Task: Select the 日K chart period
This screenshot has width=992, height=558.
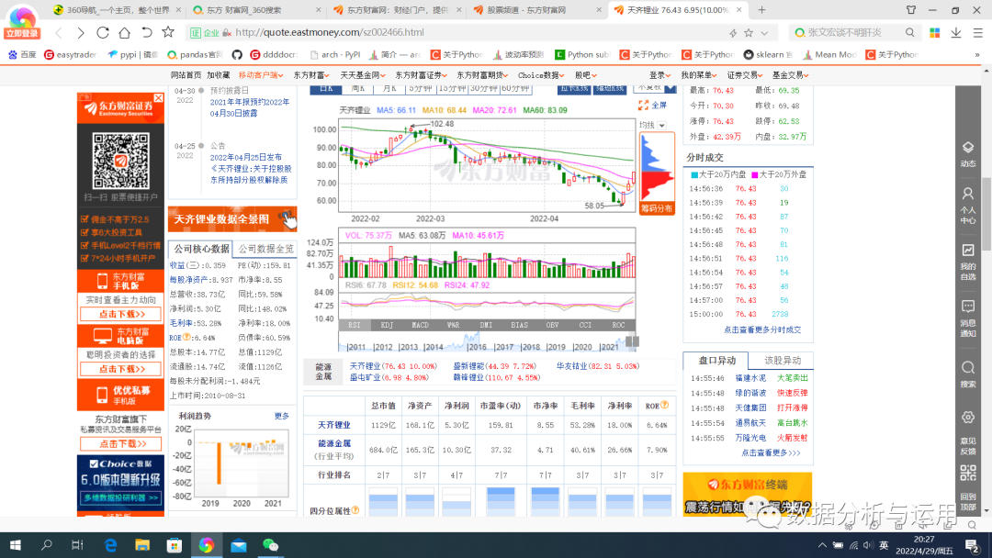Action: (x=326, y=88)
